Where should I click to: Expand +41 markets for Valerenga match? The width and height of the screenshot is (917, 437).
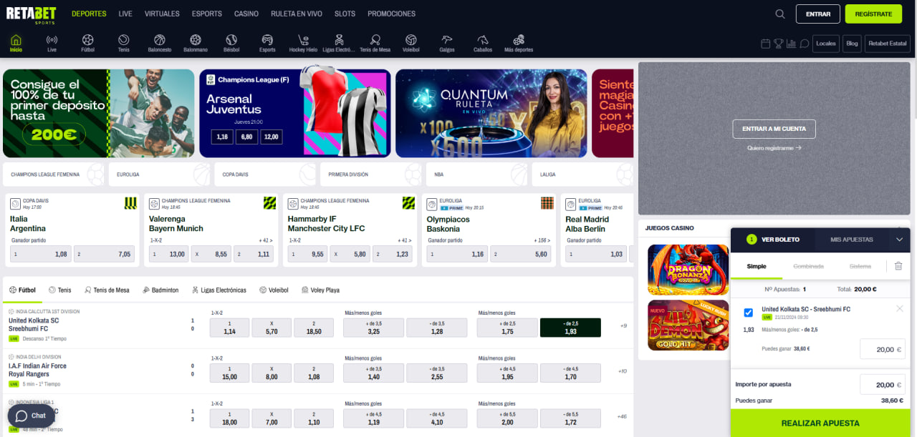(265, 240)
